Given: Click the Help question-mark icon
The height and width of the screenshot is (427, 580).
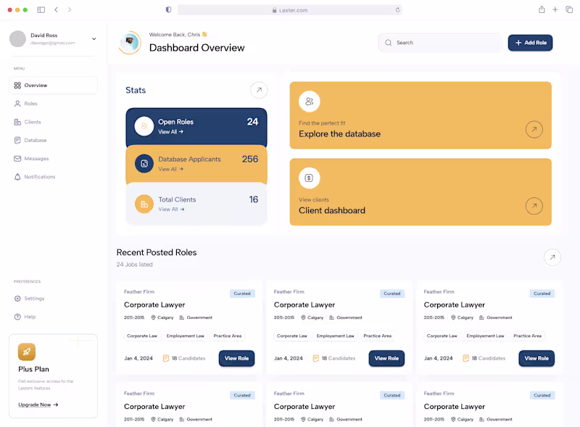Looking at the screenshot, I should coord(17,317).
